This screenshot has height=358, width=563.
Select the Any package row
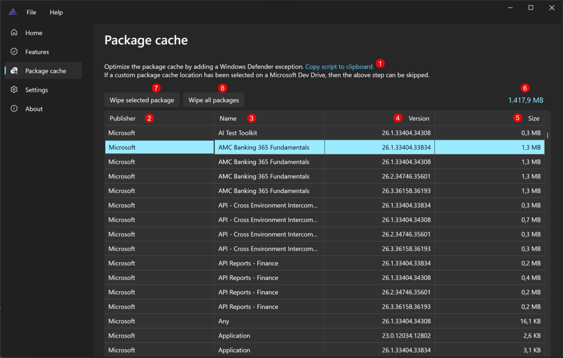[224, 321]
